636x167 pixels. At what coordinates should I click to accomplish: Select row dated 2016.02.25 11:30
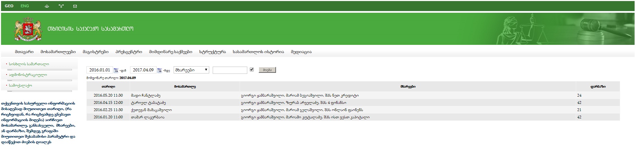[x=353, y=110]
